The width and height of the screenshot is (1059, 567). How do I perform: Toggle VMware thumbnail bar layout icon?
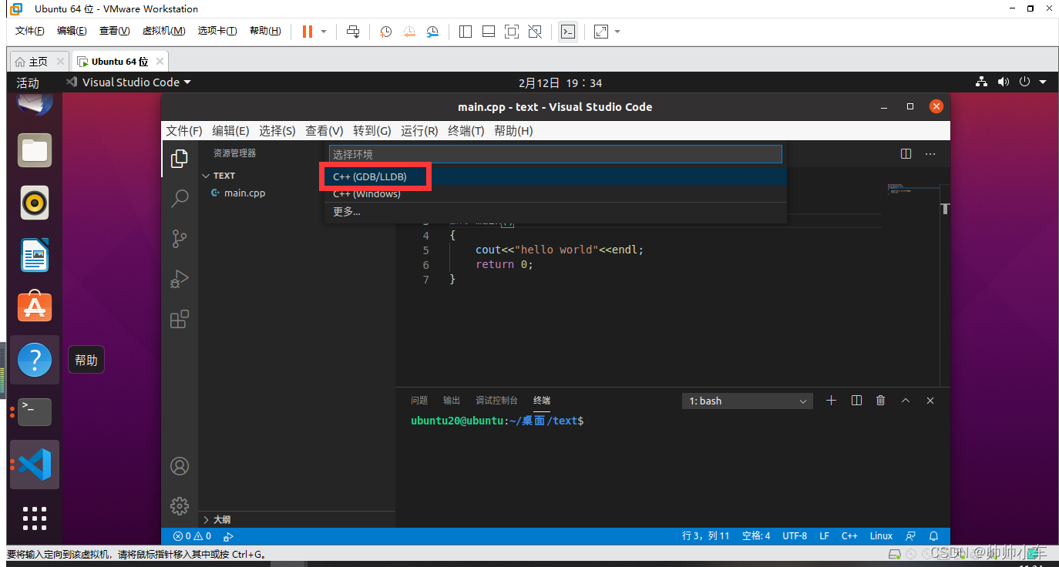pos(489,32)
